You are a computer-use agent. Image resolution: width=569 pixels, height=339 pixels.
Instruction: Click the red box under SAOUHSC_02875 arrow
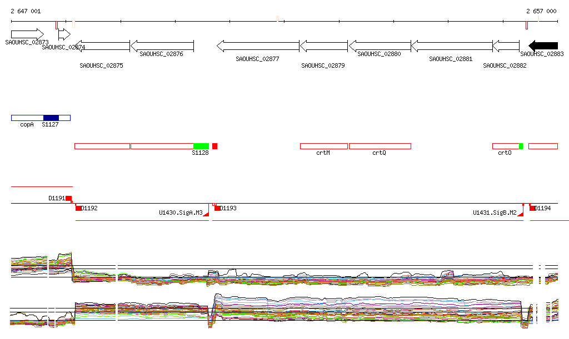point(102,146)
